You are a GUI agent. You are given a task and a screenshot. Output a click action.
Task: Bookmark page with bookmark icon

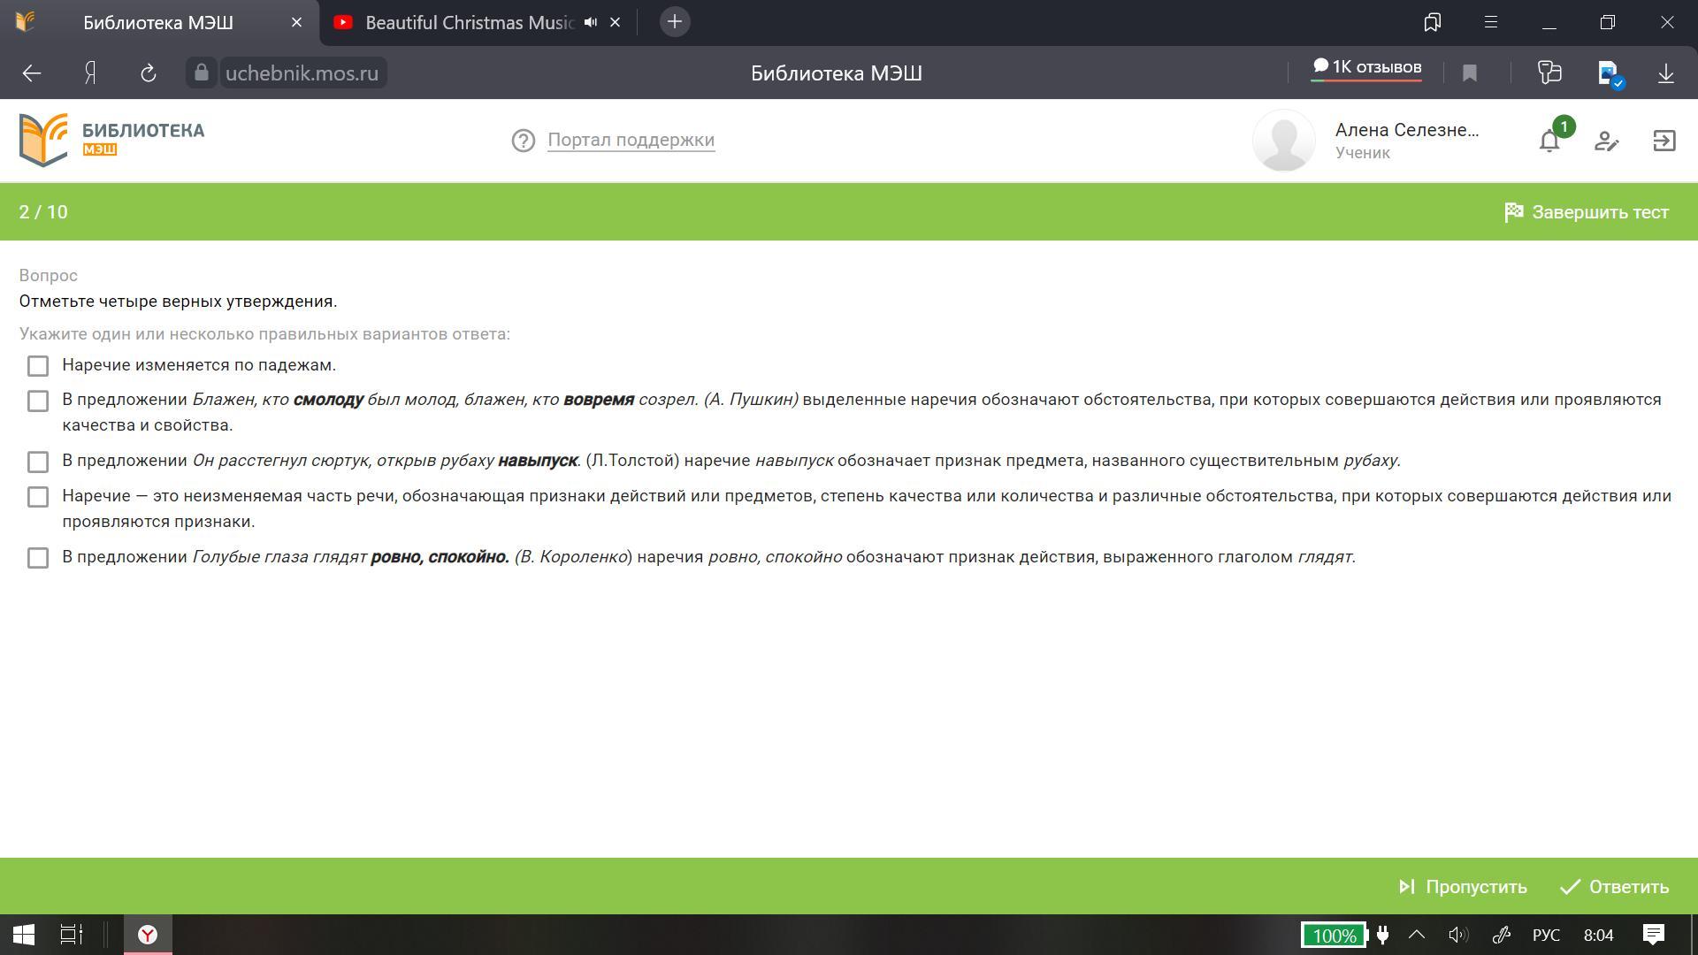(1470, 73)
